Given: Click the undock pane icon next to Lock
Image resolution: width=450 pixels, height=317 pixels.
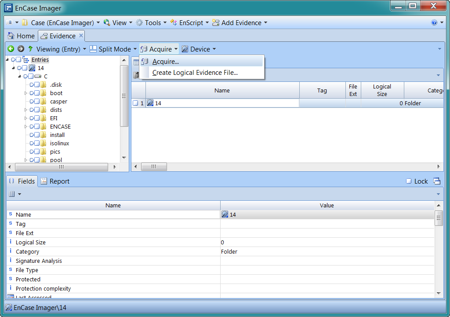Looking at the screenshot, I should 436,181.
